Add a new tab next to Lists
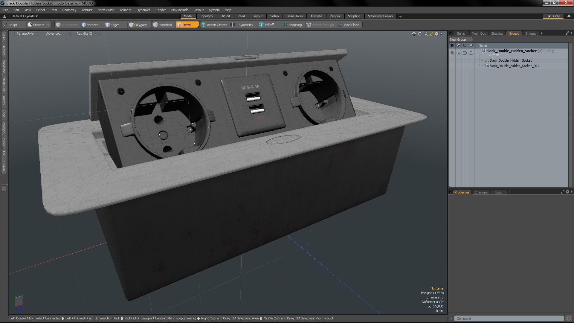574x323 pixels. (x=509, y=192)
